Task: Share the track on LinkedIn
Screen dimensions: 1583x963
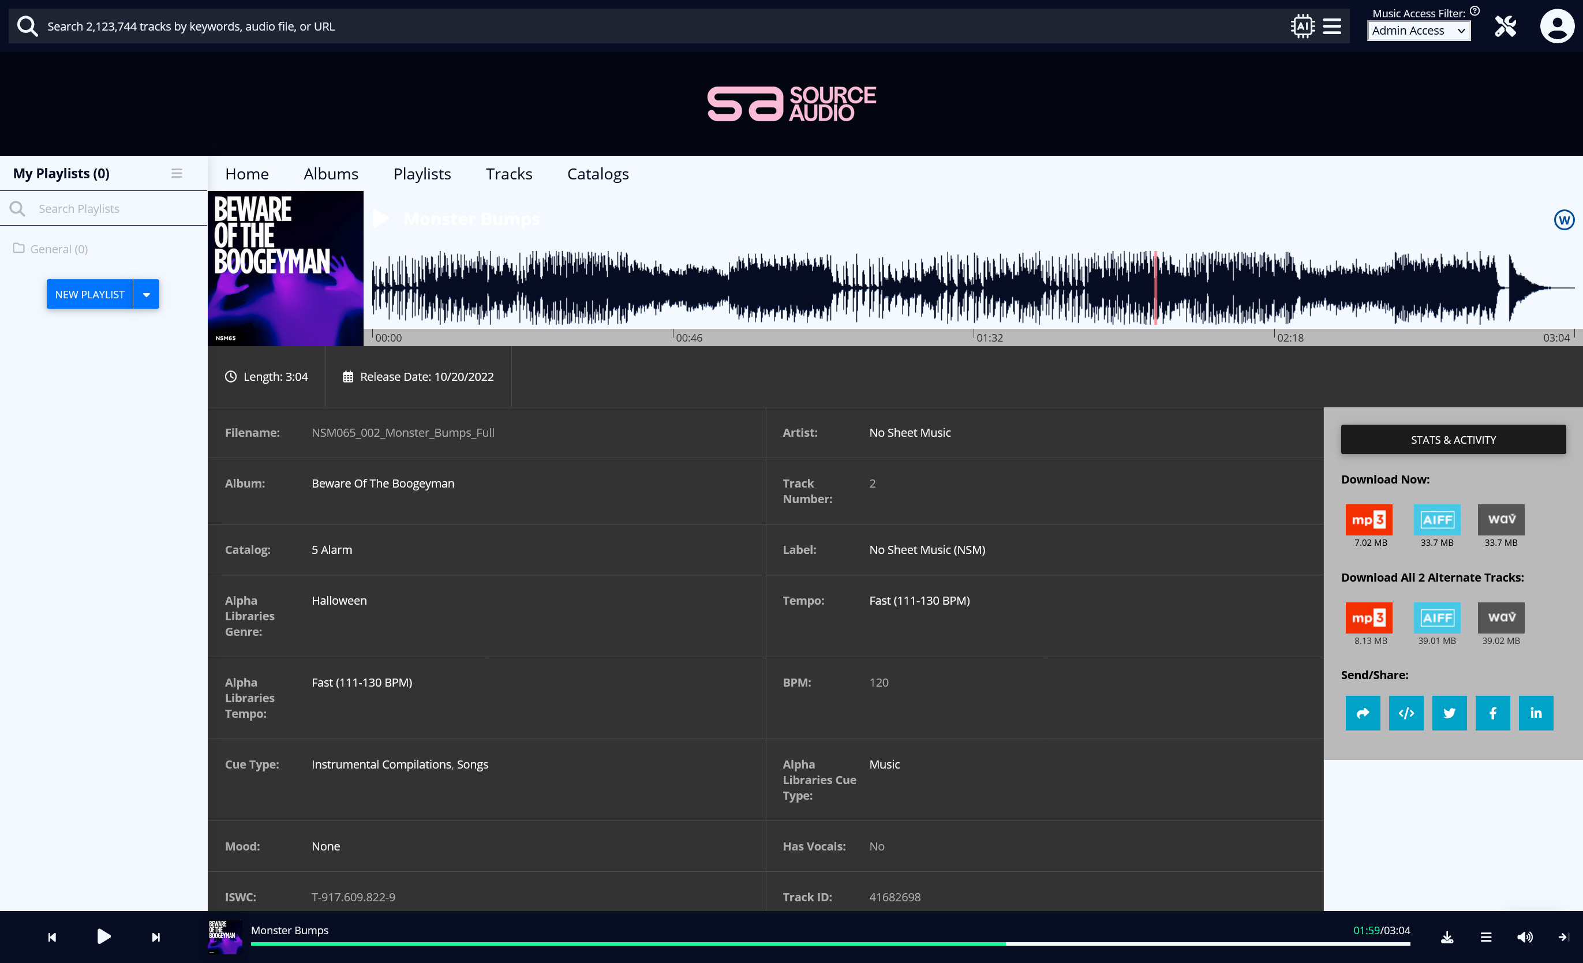Action: [1536, 713]
